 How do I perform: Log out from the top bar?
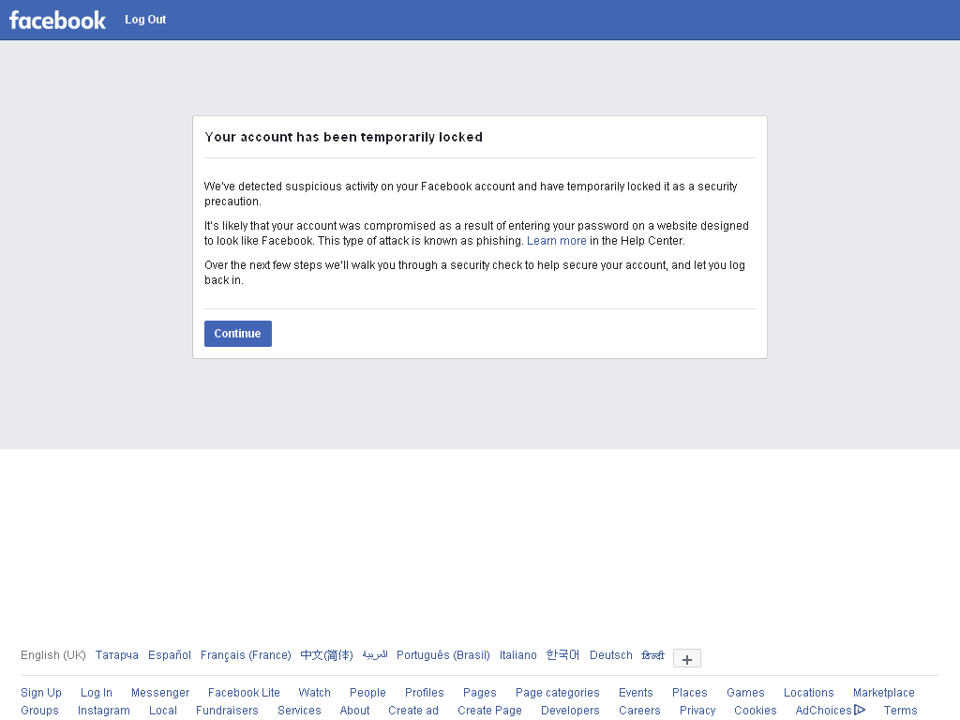(x=145, y=20)
